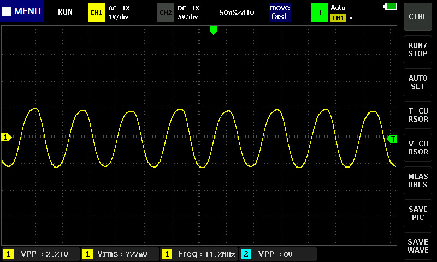The width and height of the screenshot is (437, 262).
Task: Adjust CH2 5V/div vertical scale
Action: (188, 17)
